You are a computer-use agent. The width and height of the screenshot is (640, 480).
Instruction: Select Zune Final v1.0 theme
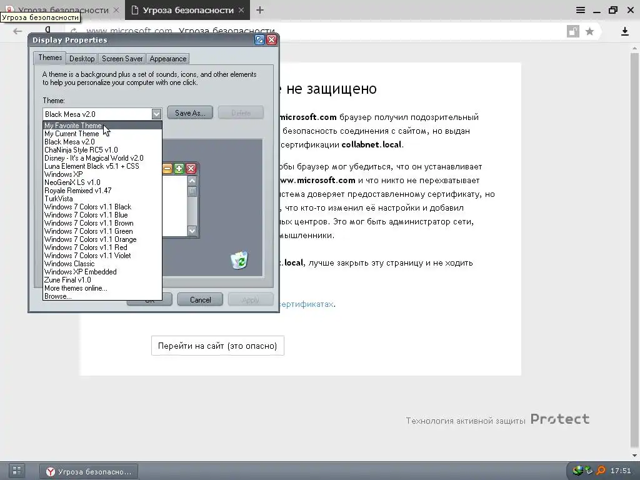[102, 280]
